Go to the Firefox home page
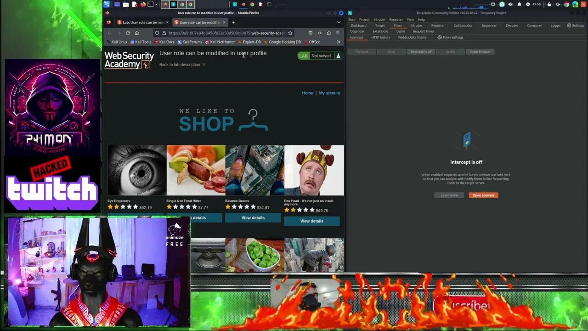588x331 pixels. [x=136, y=33]
